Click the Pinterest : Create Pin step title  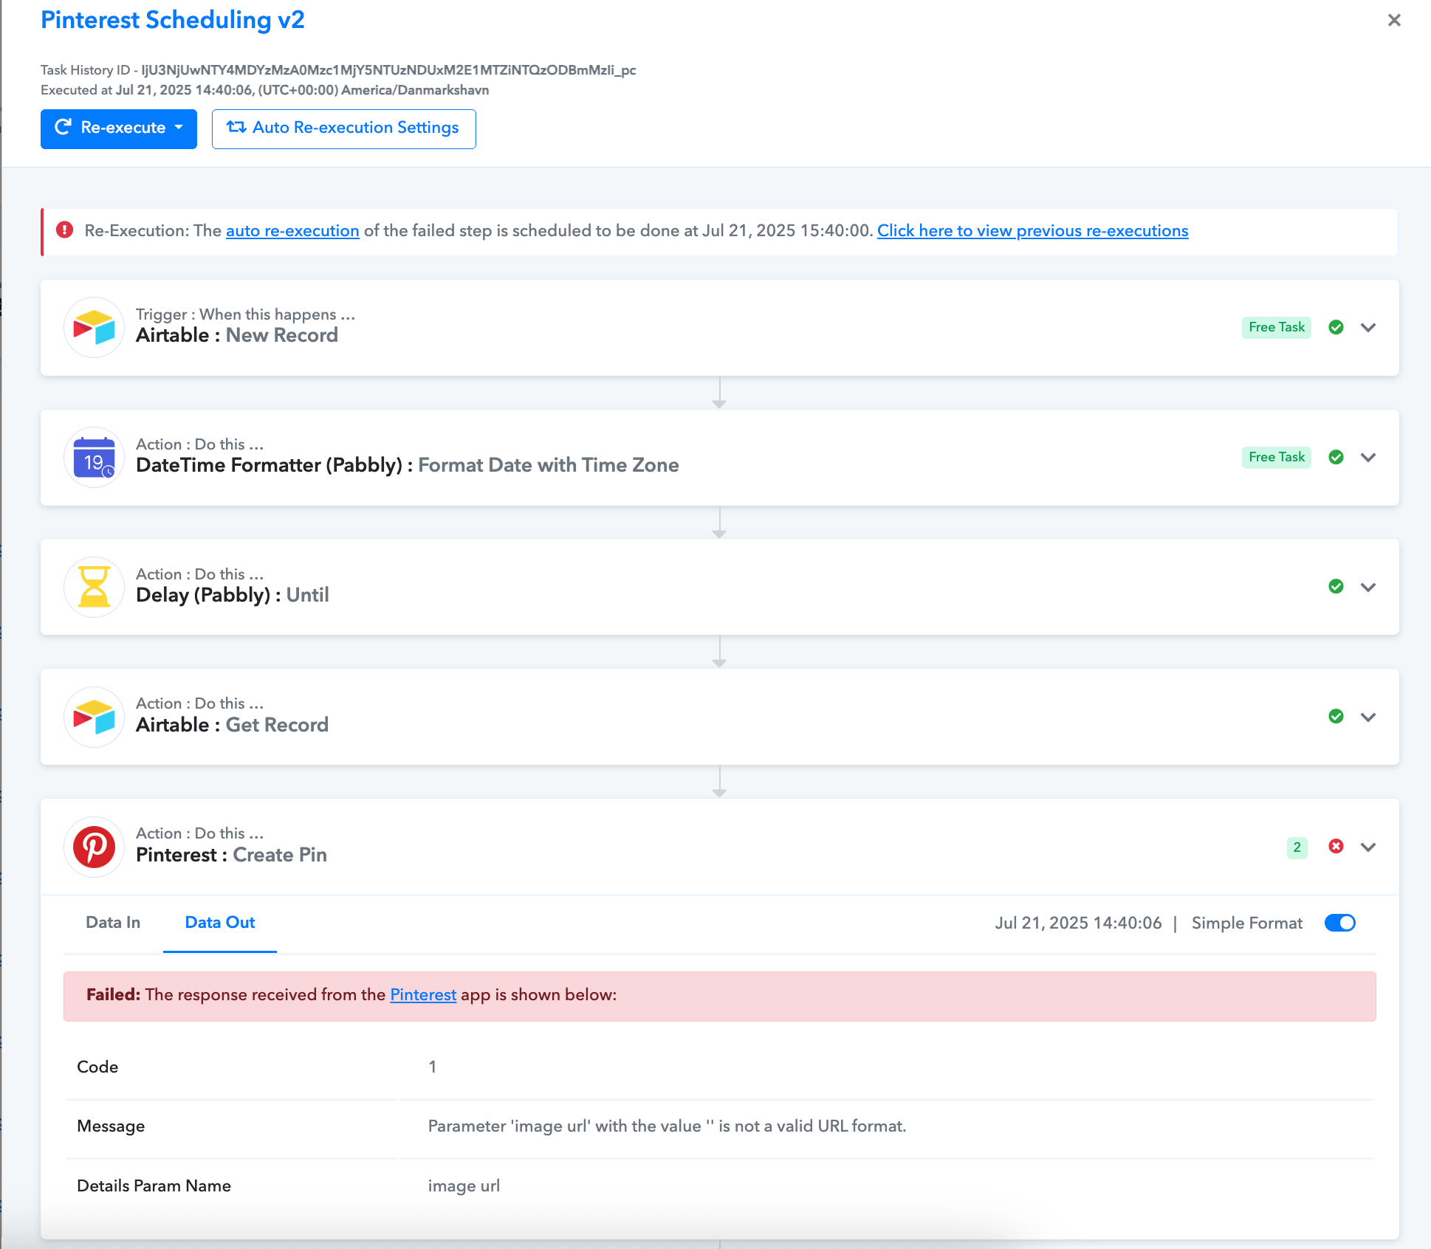231,855
